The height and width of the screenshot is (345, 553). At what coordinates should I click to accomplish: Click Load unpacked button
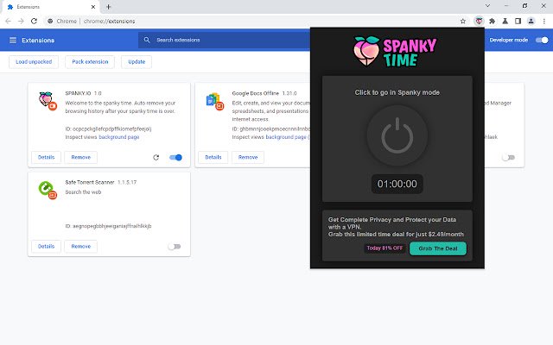tap(34, 62)
